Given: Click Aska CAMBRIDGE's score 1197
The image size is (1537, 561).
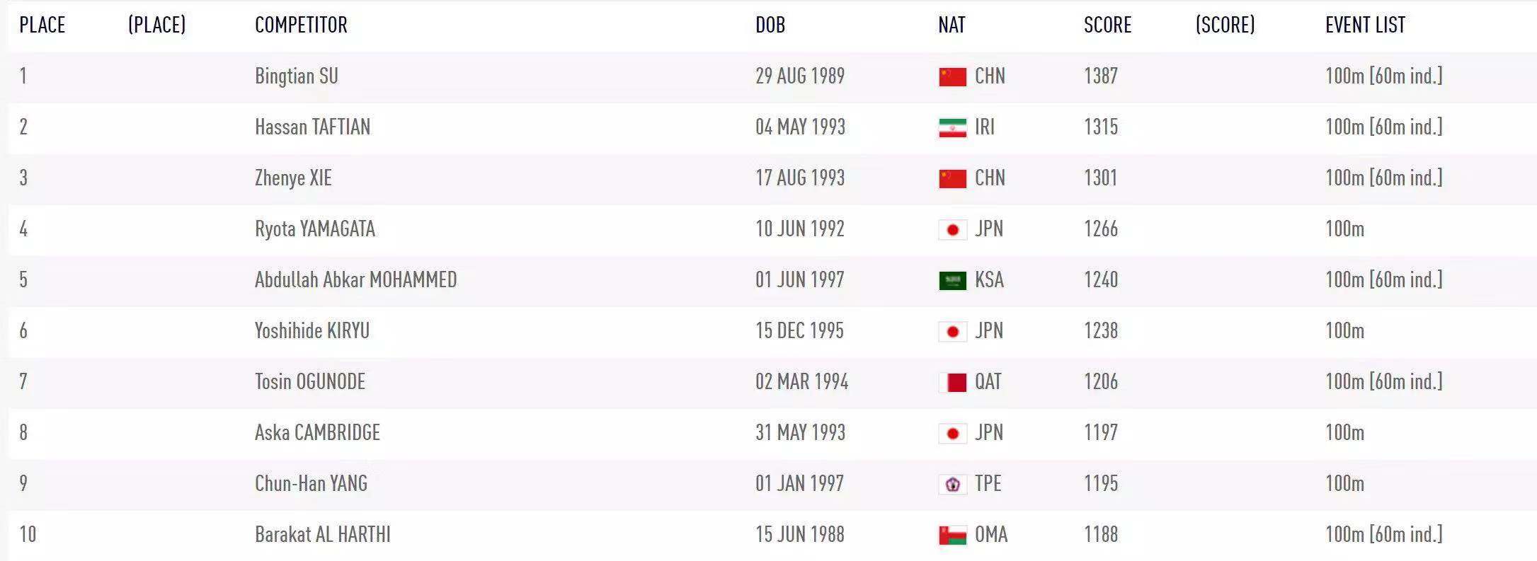Looking at the screenshot, I should click(x=1101, y=433).
